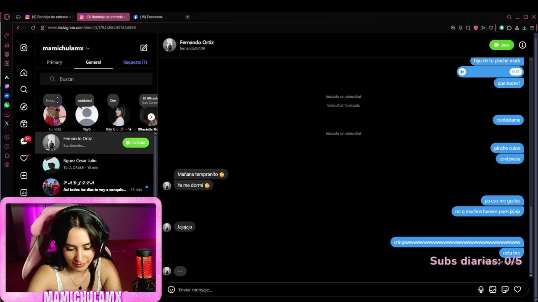Compose new message pencil icon

pyautogui.click(x=144, y=48)
